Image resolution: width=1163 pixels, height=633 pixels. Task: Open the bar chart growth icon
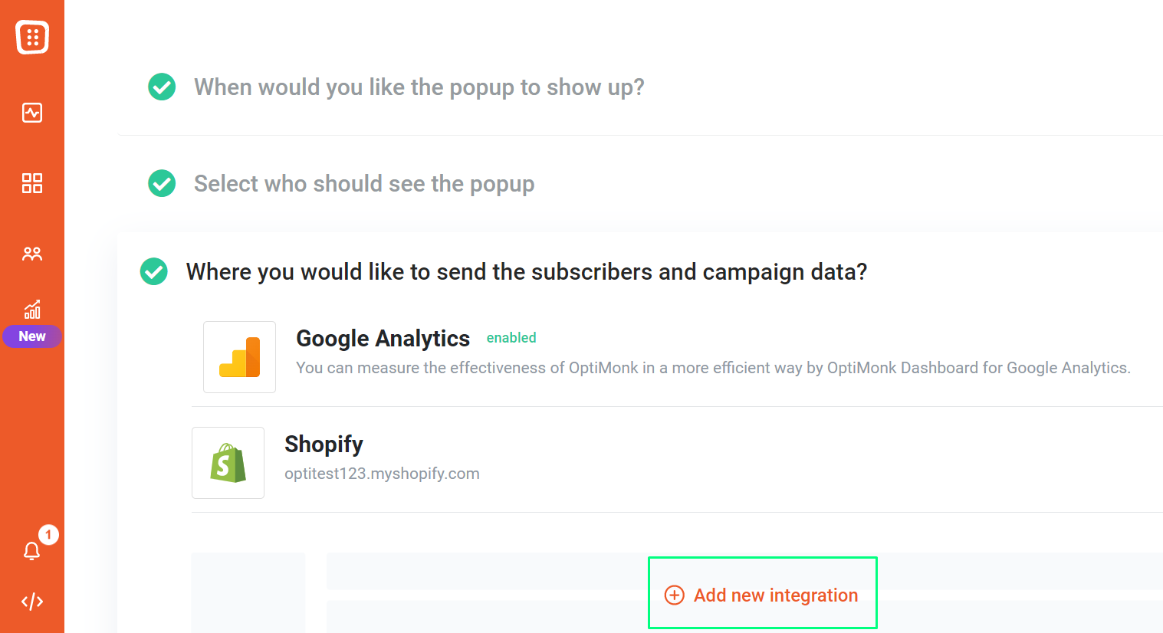(32, 309)
